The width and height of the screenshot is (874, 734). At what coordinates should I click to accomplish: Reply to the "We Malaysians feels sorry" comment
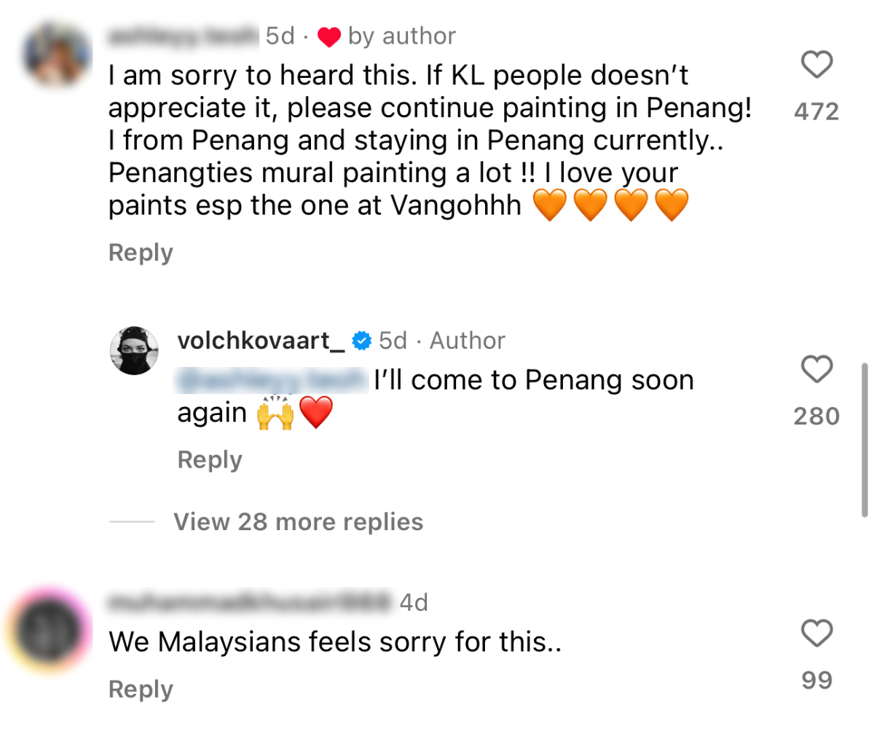pyautogui.click(x=141, y=690)
